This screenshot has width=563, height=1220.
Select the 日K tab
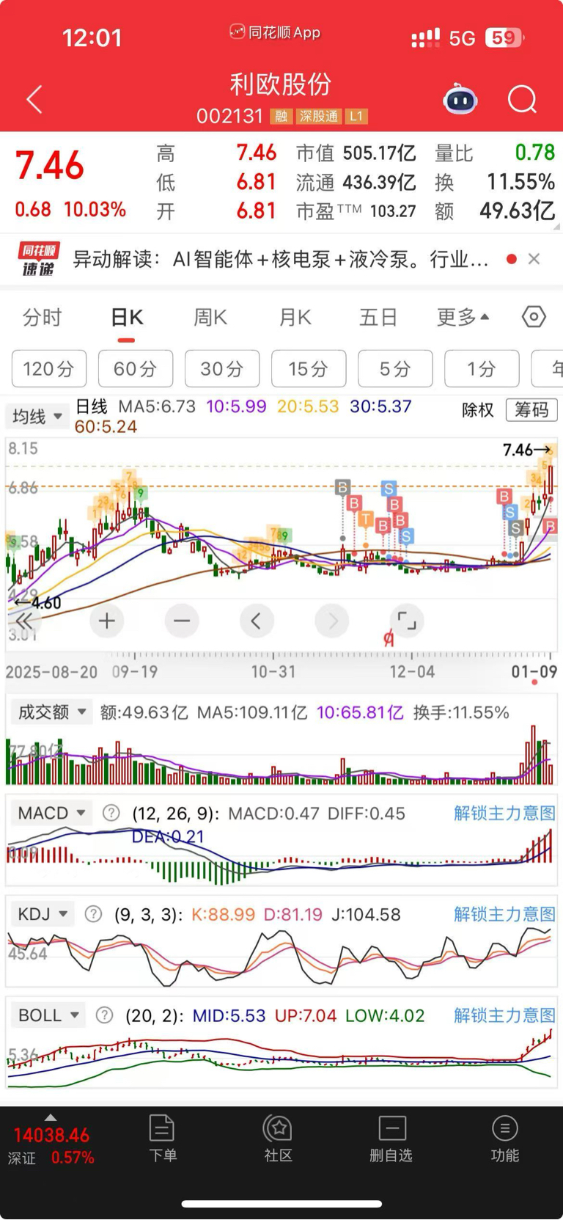coord(127,317)
